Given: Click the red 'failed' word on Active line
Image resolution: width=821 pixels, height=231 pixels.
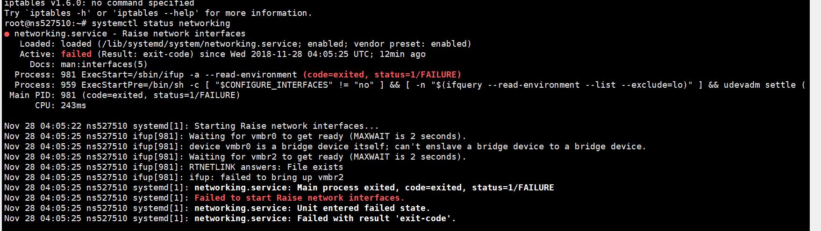Looking at the screenshot, I should point(76,54).
